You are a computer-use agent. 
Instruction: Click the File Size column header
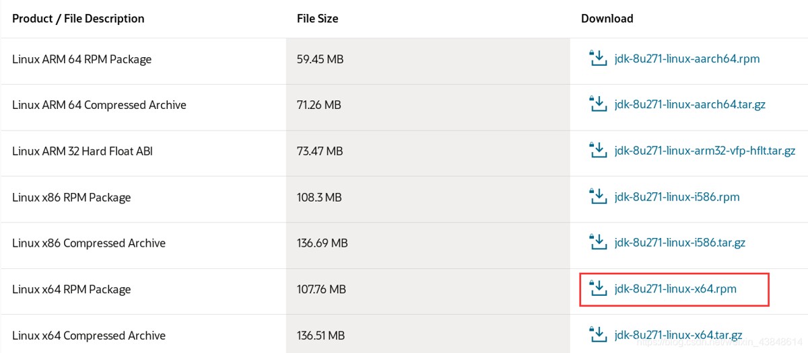(317, 18)
